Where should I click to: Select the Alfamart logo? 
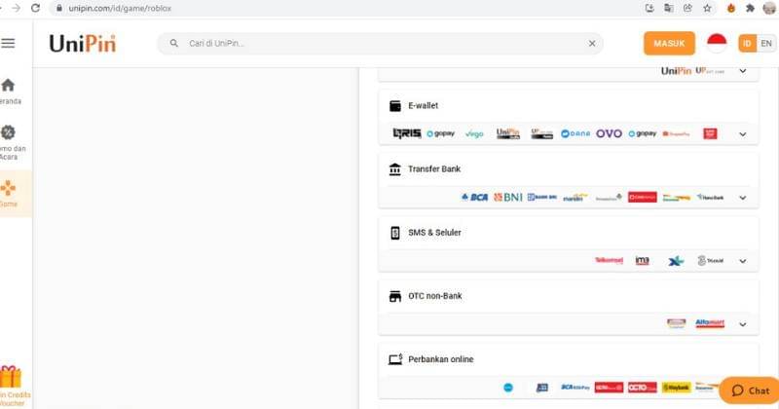(x=710, y=323)
